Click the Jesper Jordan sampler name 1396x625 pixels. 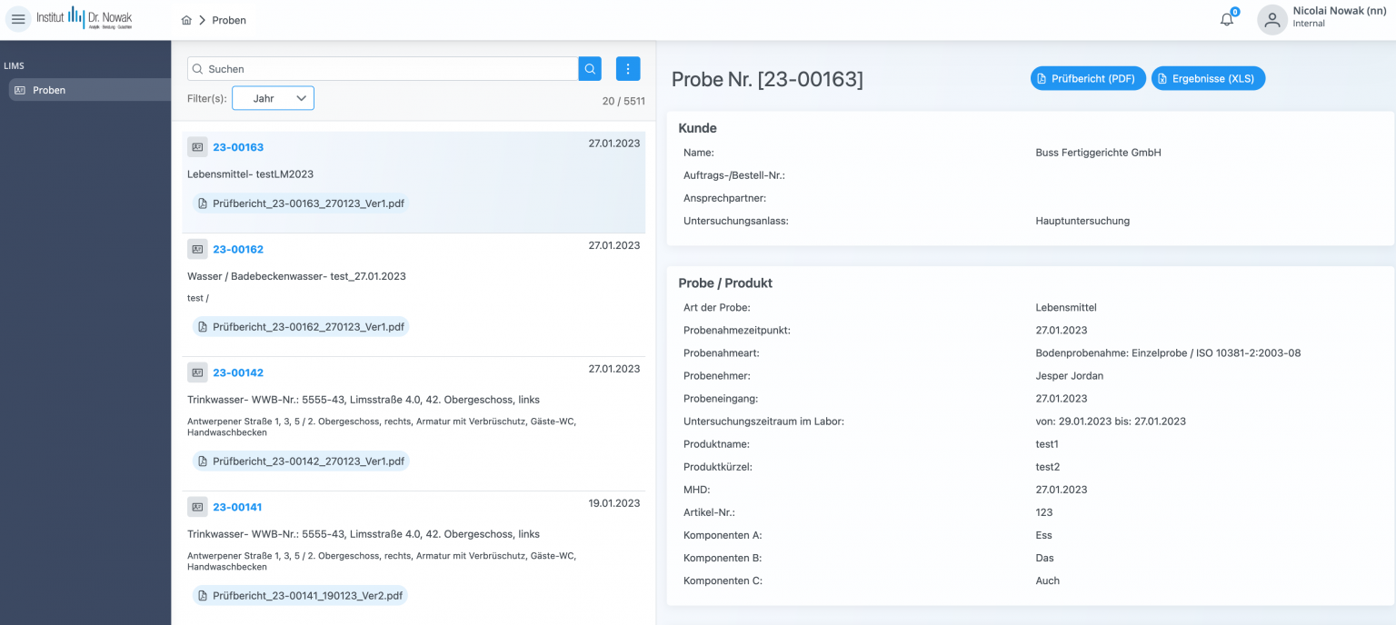[1069, 375]
